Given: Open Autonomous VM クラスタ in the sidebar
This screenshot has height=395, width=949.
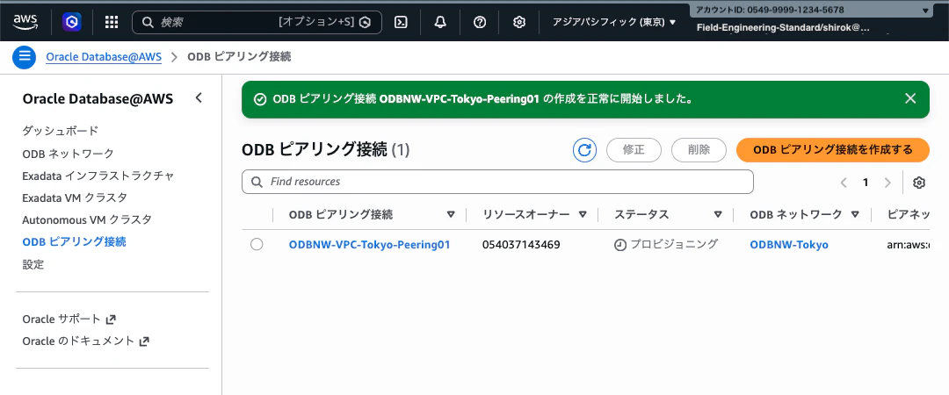Looking at the screenshot, I should click(86, 219).
